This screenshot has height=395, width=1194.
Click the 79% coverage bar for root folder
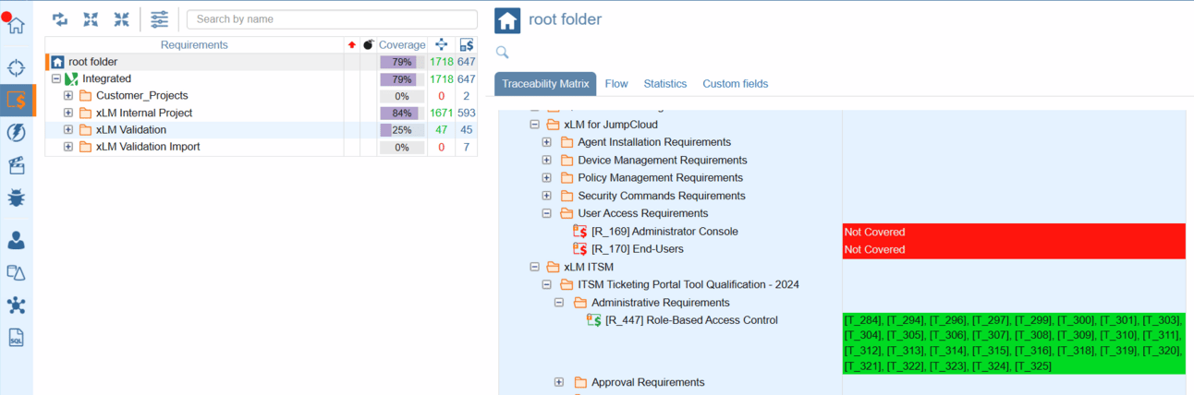point(402,62)
